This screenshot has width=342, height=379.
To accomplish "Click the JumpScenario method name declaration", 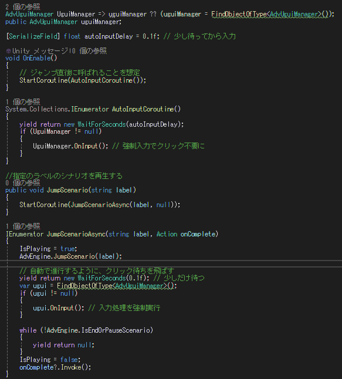I will [67, 190].
